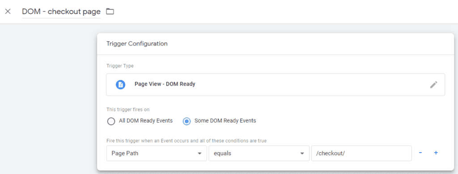This screenshot has width=458, height=174.
Task: Expand the arrow on the equals selector
Action: (x=302, y=153)
